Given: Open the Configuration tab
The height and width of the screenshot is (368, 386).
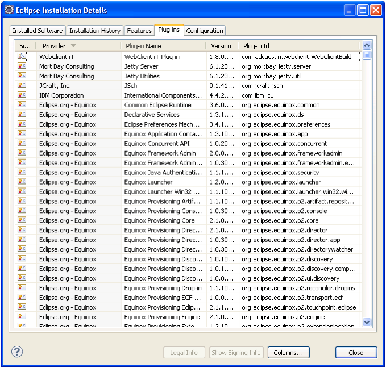Looking at the screenshot, I should [x=205, y=31].
